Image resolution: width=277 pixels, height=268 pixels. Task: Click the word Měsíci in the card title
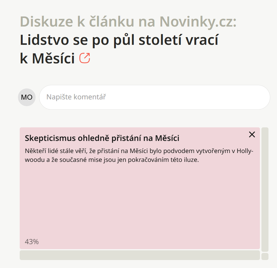(167, 138)
